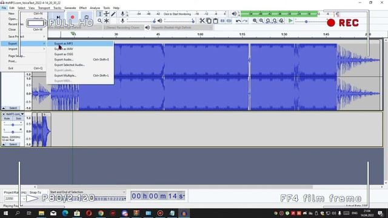Collapse the first stereo track
Viewport: 388px width, 218px height.
4,108
